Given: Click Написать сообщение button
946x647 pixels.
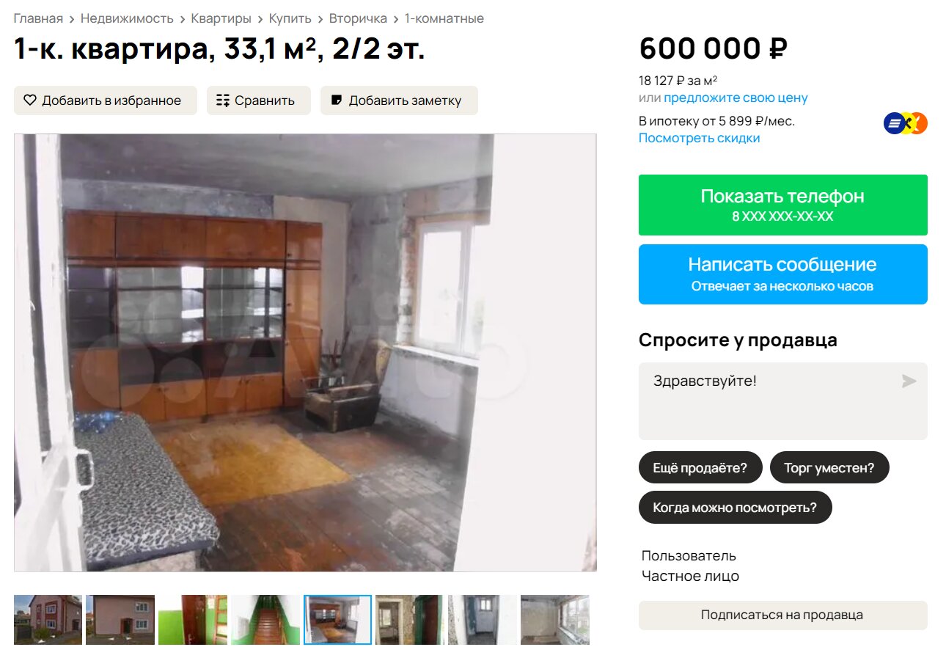Looking at the screenshot, I should [782, 274].
